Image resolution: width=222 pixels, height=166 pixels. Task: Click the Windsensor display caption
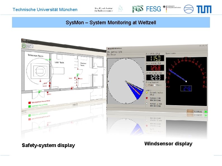tap(168, 144)
